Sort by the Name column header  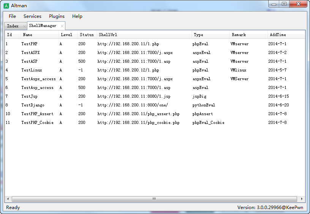click(40, 35)
